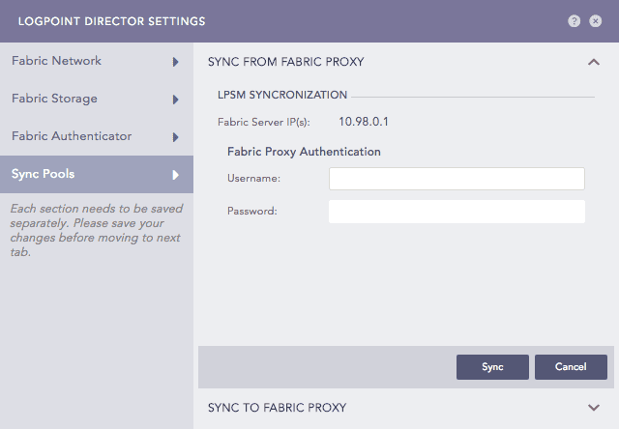Click the arrow beside Fabric Network
The width and height of the screenshot is (619, 429).
coord(176,62)
